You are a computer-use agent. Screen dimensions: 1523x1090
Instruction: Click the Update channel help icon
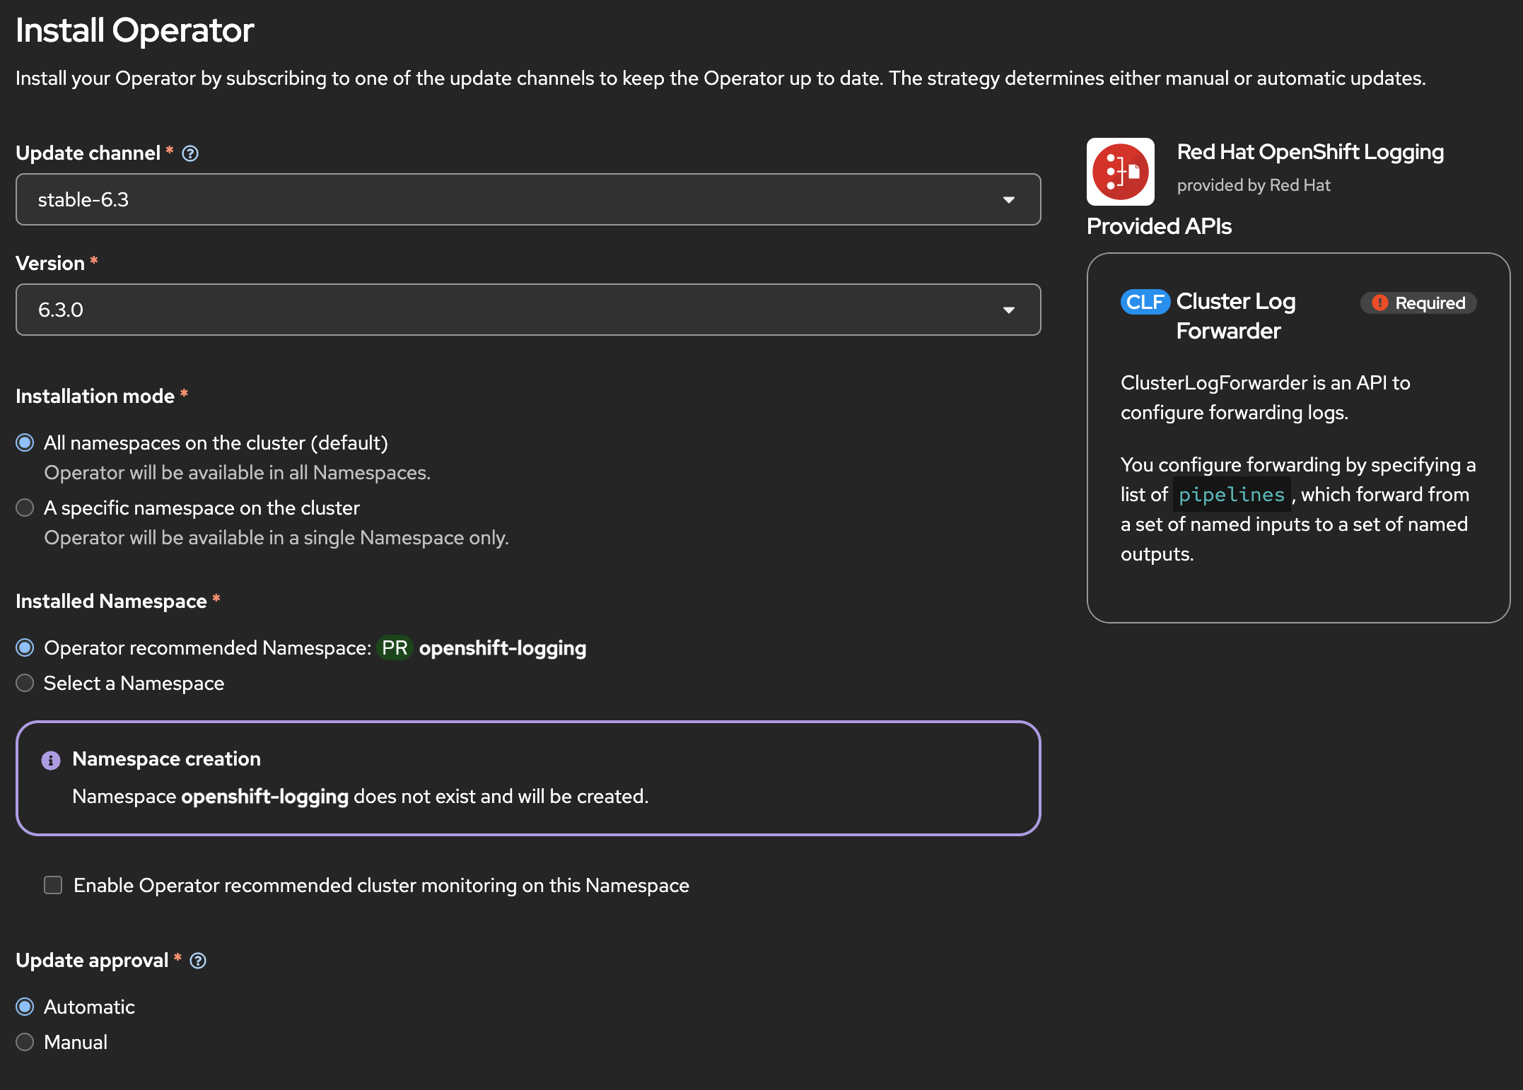pos(190,153)
